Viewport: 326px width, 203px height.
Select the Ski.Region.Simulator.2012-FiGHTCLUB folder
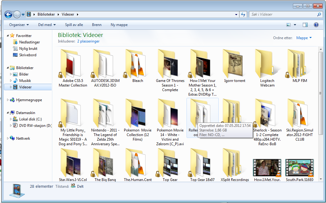click(300, 120)
